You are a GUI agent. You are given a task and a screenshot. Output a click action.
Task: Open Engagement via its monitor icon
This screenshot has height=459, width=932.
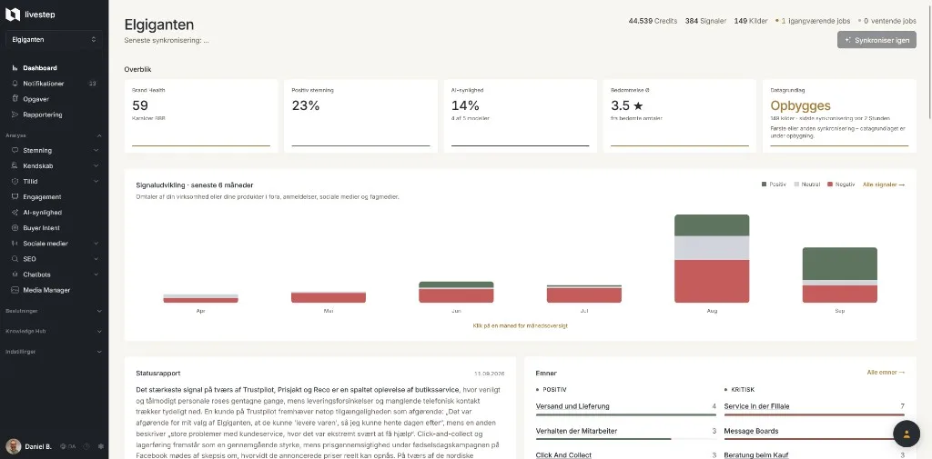(15, 197)
